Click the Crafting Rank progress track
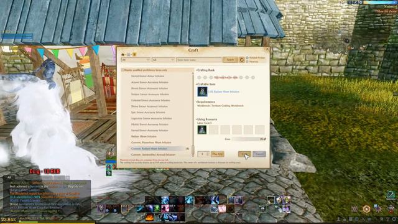The height and width of the screenshot is (224, 398). 226,77
